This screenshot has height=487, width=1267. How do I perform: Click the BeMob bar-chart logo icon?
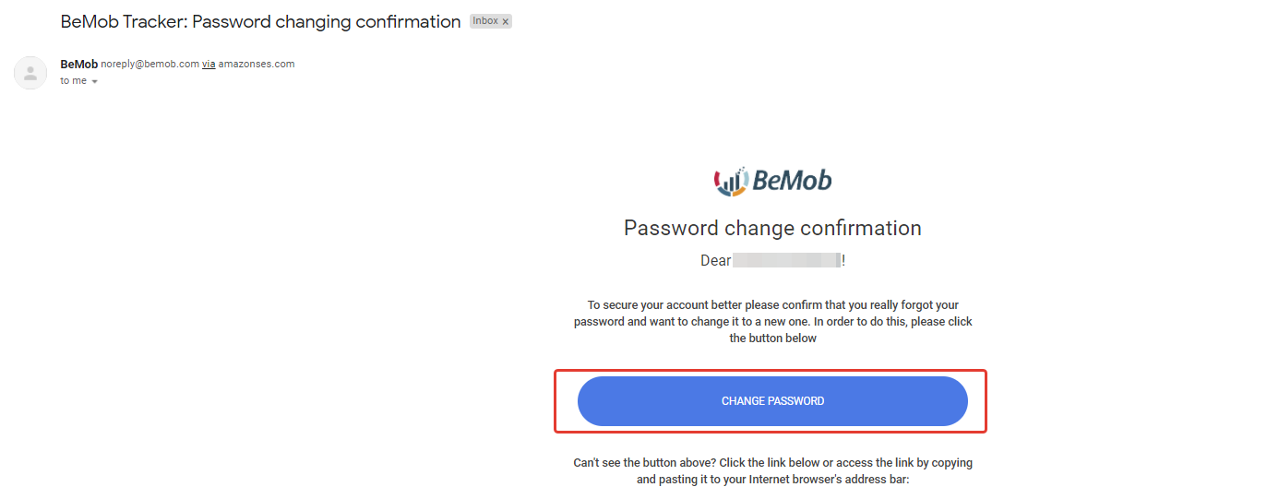pos(731,181)
